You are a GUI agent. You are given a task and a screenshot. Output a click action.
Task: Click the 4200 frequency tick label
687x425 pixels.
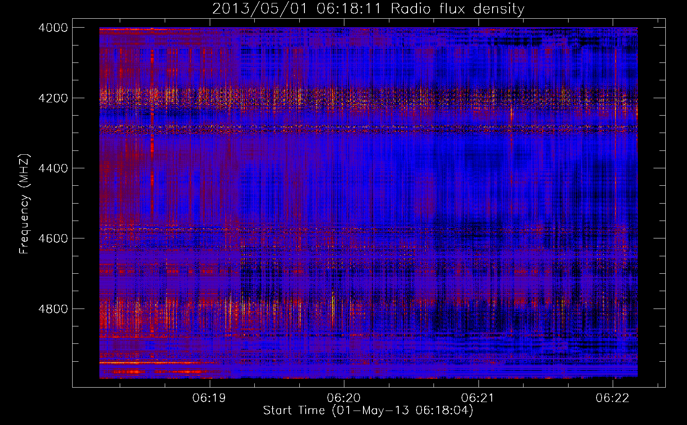(x=53, y=98)
